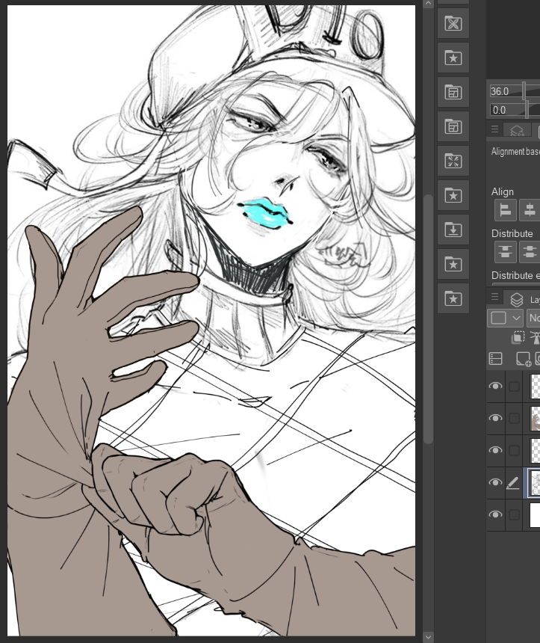Open the layout folder icon just below the first star folder

[453, 92]
